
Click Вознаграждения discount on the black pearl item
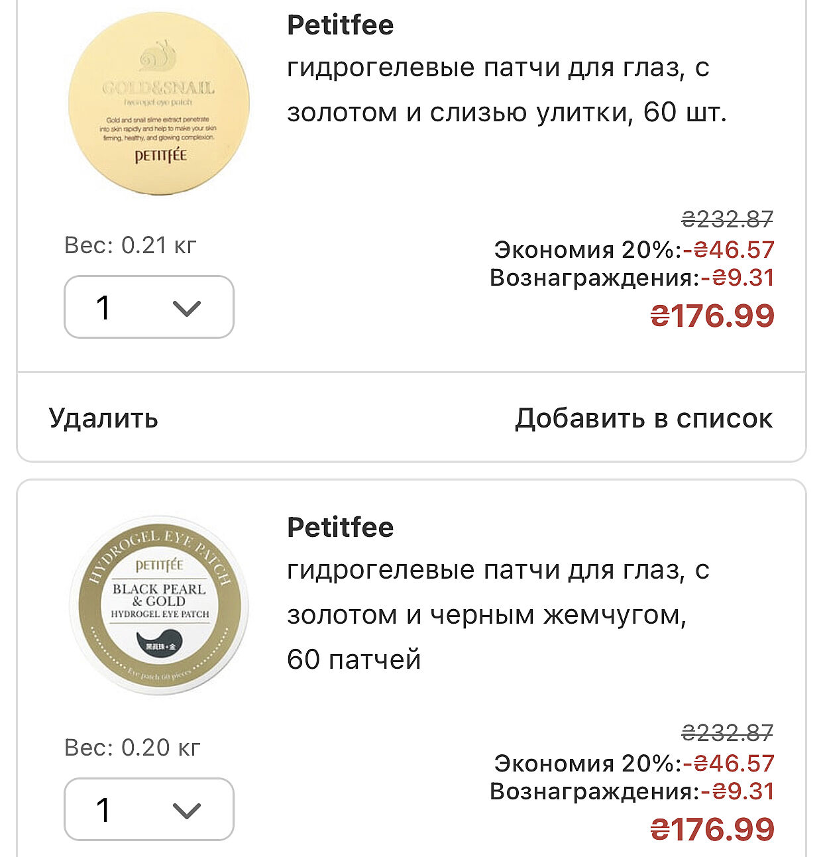coord(631,791)
